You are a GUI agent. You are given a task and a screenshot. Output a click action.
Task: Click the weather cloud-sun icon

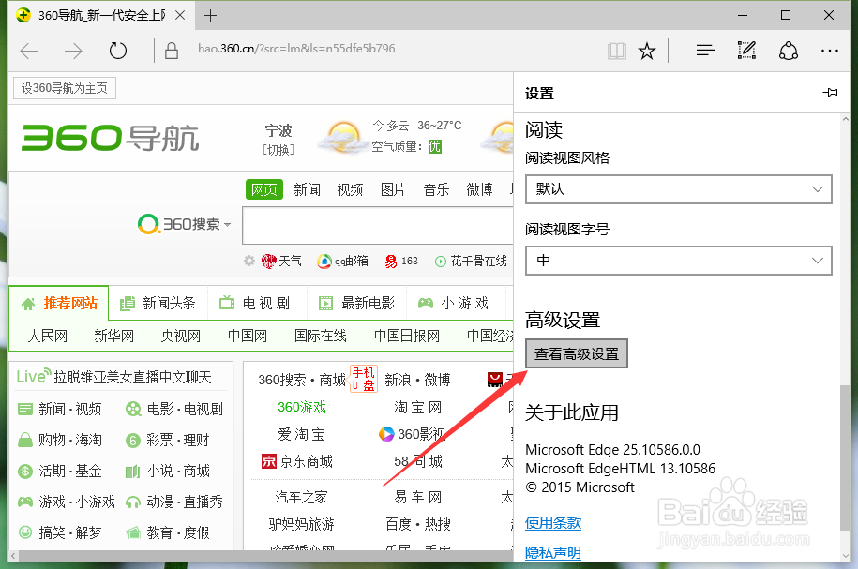[x=342, y=138]
